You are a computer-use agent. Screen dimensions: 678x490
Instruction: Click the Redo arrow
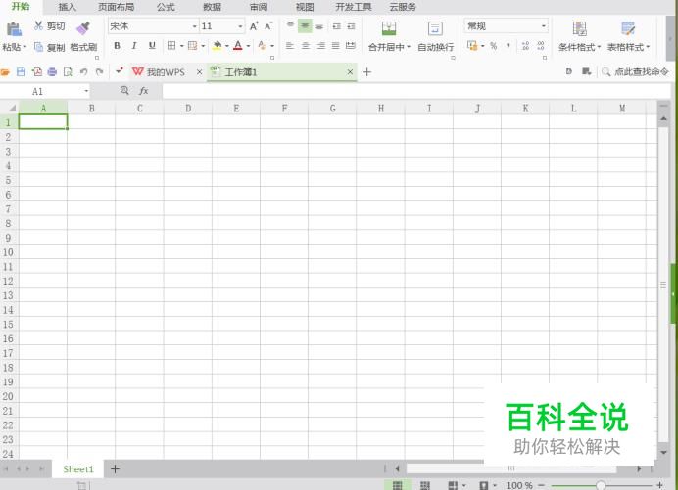pos(100,71)
